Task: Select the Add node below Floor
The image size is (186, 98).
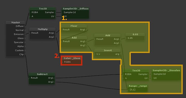Action: click(x=74, y=38)
